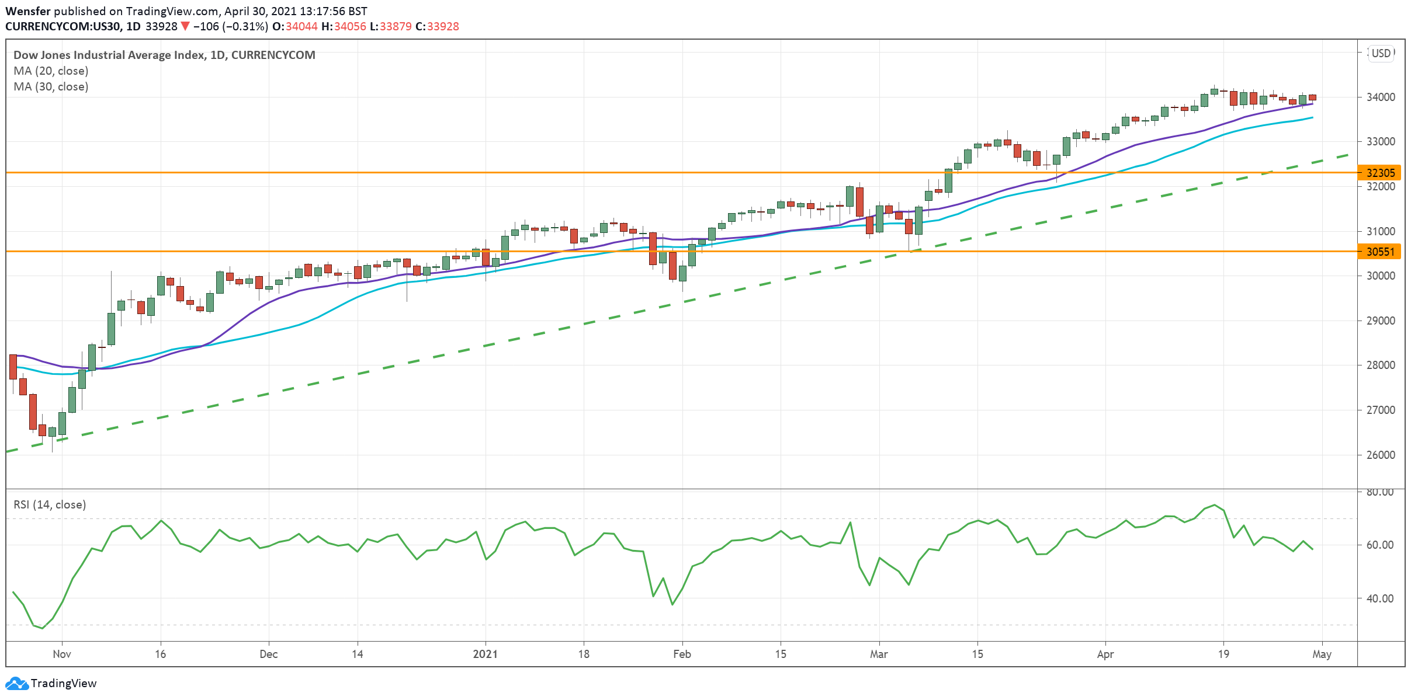Click the 60.00 RSI axis label
1411x700 pixels.
[1380, 545]
